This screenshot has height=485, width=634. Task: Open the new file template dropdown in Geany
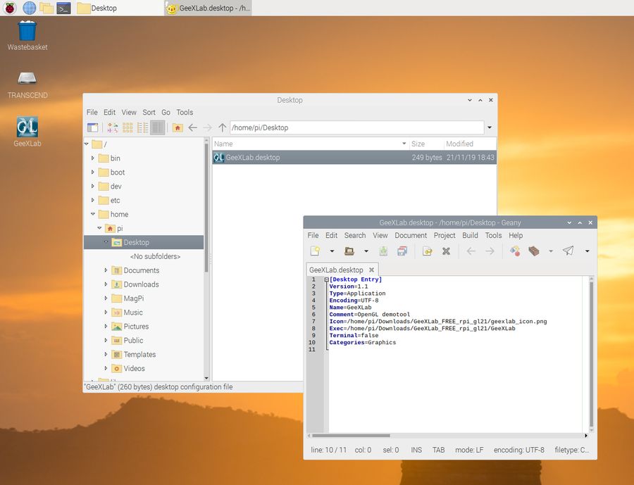tap(332, 251)
